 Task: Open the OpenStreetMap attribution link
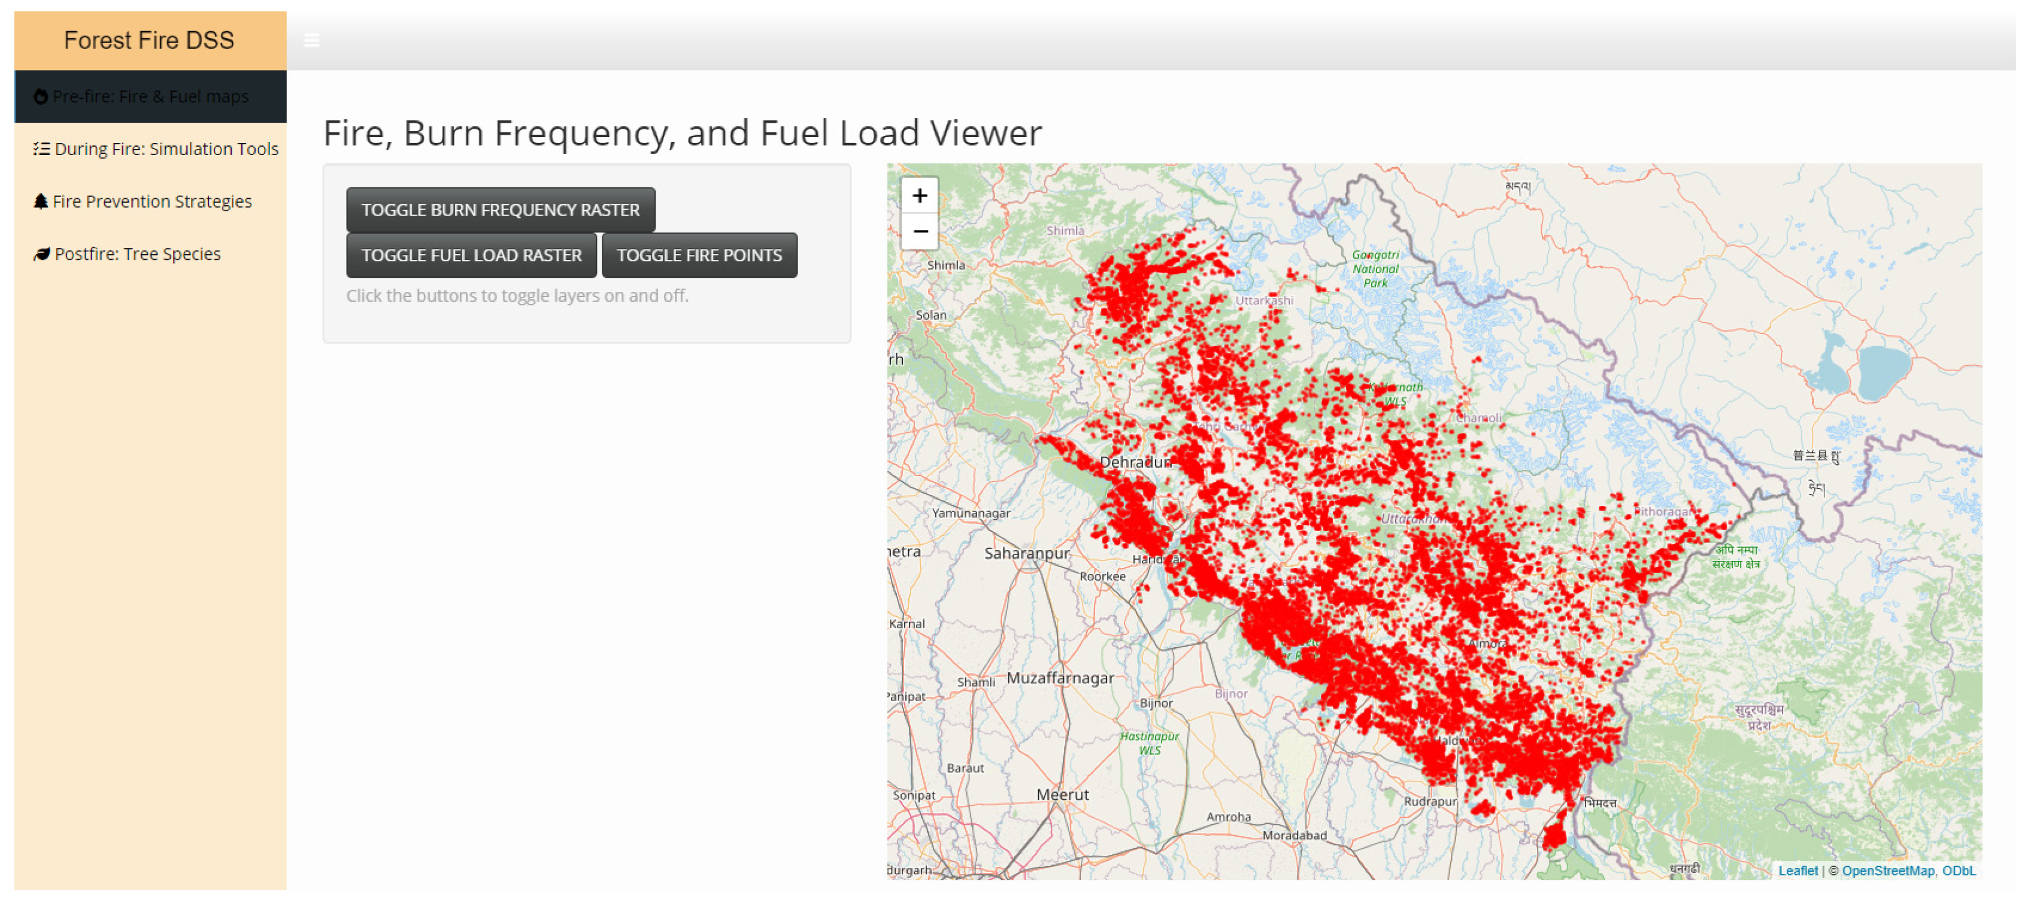click(x=1888, y=871)
